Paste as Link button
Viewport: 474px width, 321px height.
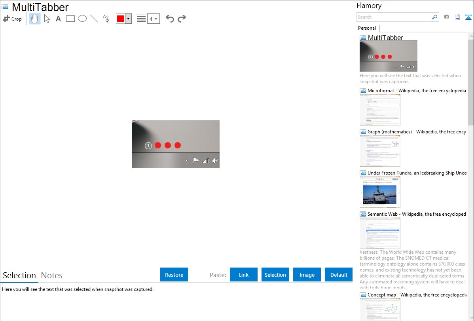(244, 275)
